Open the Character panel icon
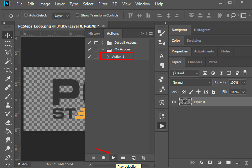The height and width of the screenshot is (168, 252). coord(162,56)
